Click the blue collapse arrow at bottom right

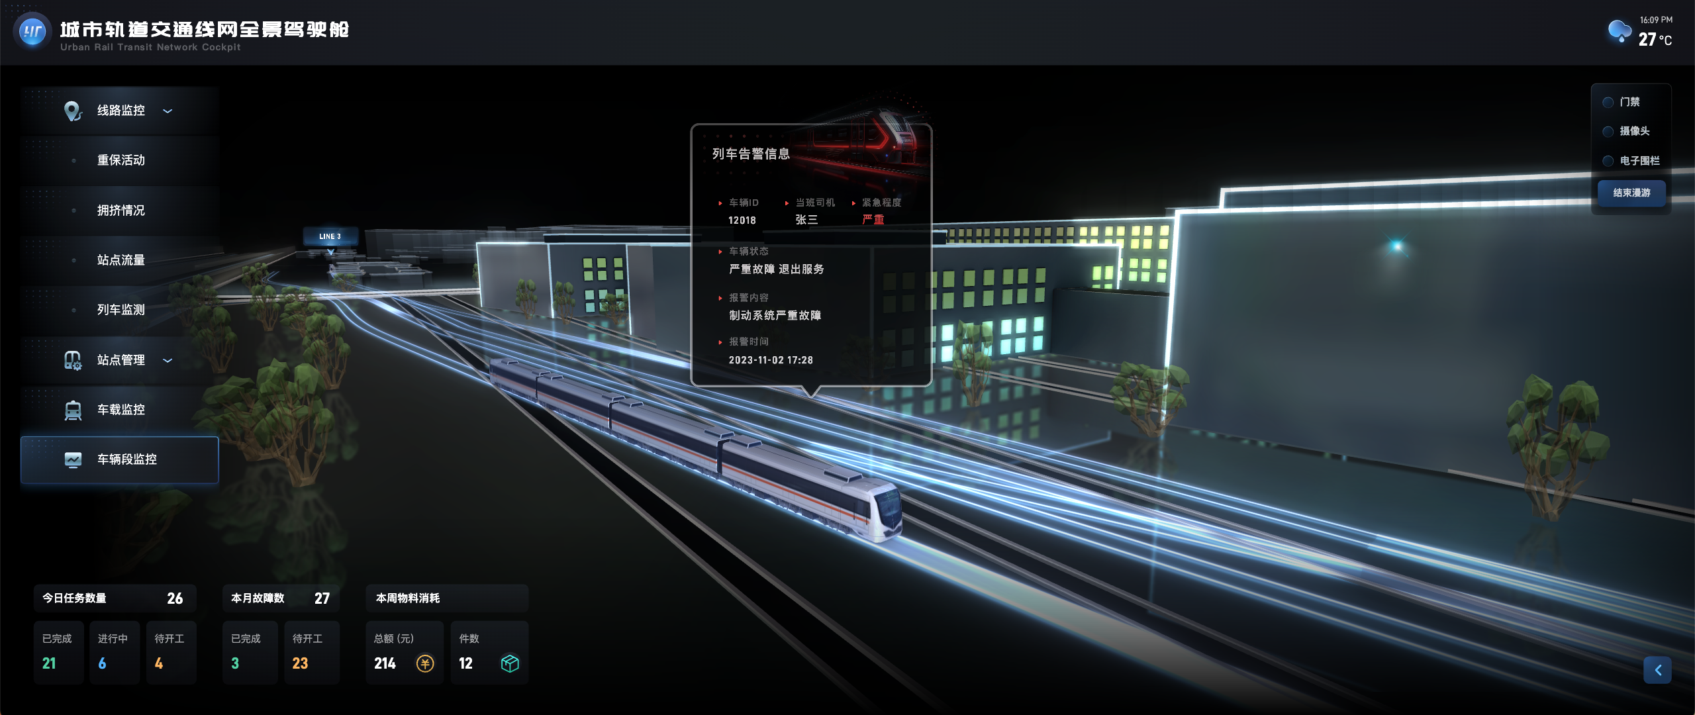click(x=1657, y=670)
